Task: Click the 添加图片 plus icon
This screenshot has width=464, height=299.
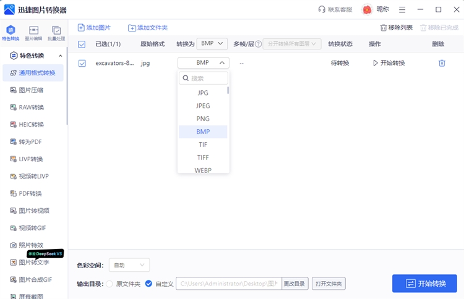Action: (81, 28)
